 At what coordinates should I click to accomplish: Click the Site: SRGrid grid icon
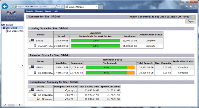pyautogui.click(x=4, y=28)
